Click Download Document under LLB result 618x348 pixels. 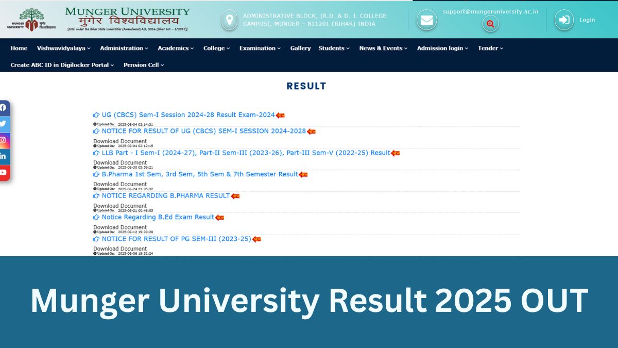pyautogui.click(x=120, y=163)
